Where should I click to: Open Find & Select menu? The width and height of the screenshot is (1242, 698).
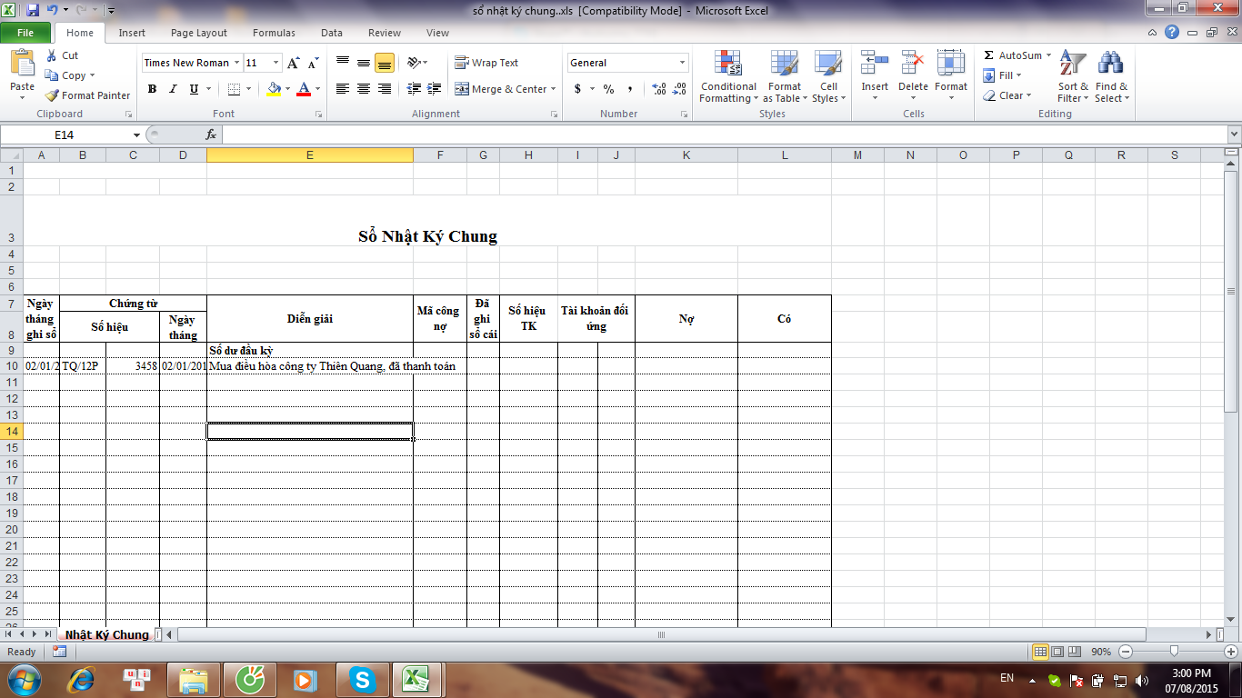1111,77
